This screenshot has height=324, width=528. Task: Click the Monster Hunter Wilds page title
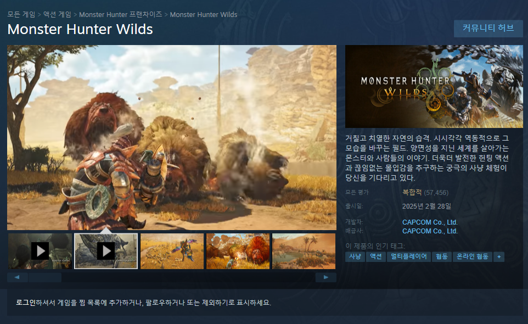point(80,29)
